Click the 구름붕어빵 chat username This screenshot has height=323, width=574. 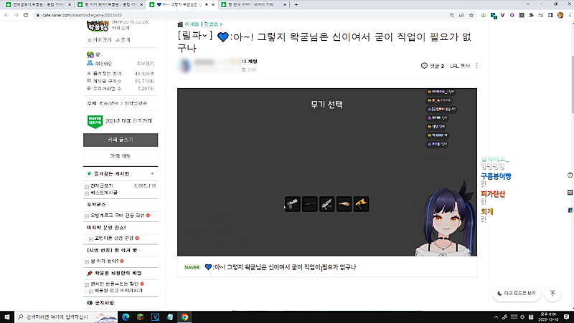[x=496, y=176]
